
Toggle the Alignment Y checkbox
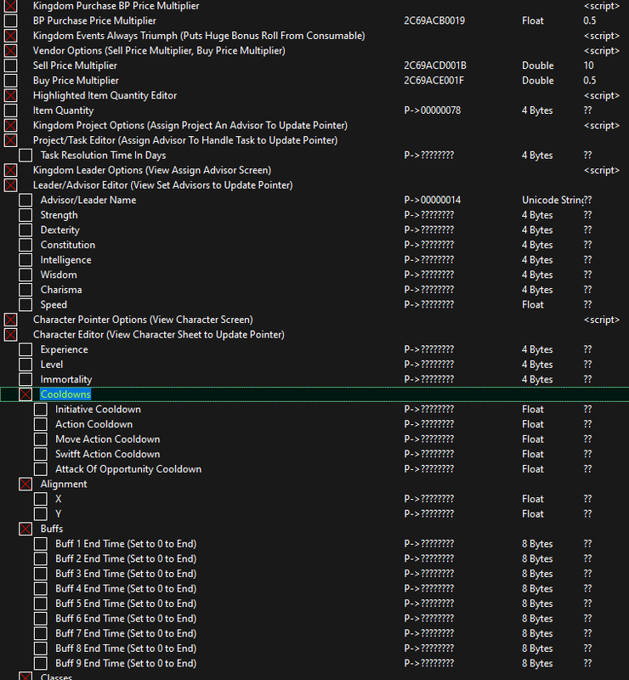41,514
